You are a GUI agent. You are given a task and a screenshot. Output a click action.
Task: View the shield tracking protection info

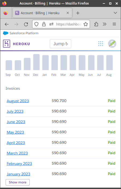36,24
